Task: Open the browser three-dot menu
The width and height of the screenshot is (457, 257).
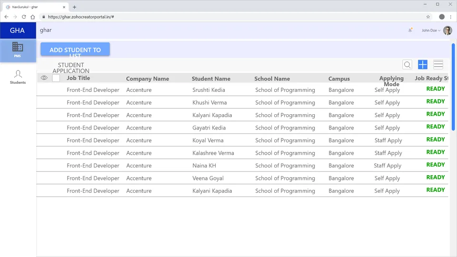Action: coord(451,17)
